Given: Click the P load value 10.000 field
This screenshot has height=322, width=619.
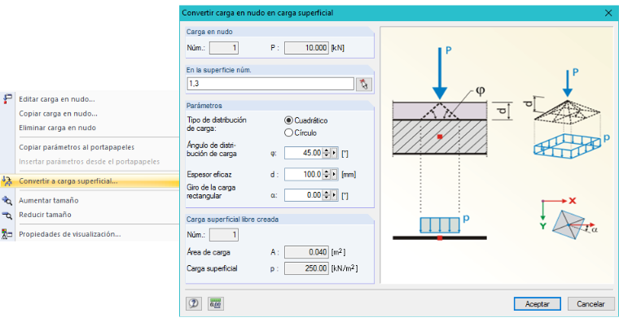Looking at the screenshot, I should pos(306,48).
